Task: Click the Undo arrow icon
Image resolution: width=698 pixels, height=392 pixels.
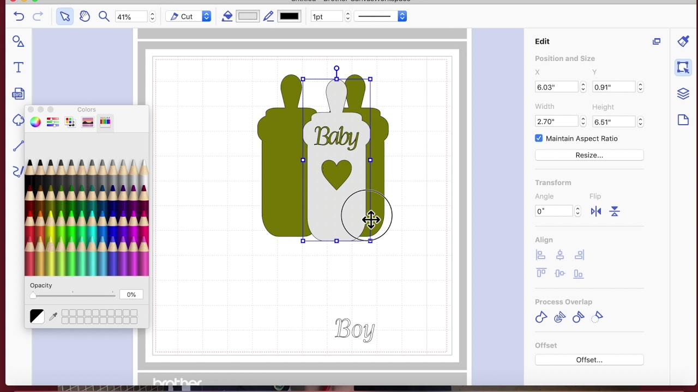Action: (19, 16)
